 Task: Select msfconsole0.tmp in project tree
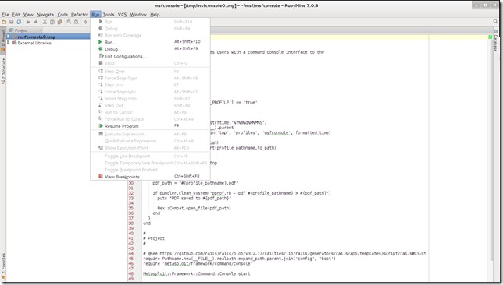(x=36, y=37)
